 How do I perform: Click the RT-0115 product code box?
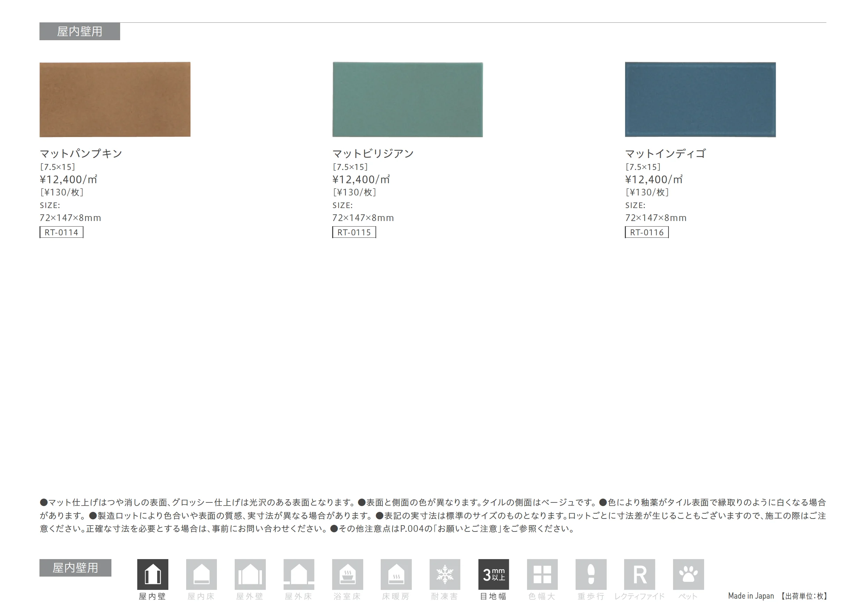point(354,232)
